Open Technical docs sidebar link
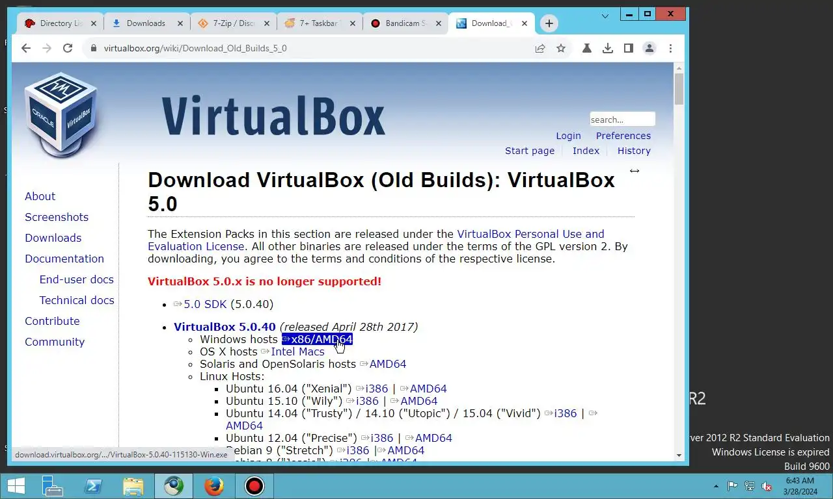Image resolution: width=833 pixels, height=499 pixels. click(x=77, y=300)
